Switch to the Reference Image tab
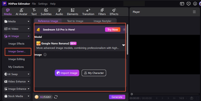Viewport: 201px width, 101px height. 48,21
